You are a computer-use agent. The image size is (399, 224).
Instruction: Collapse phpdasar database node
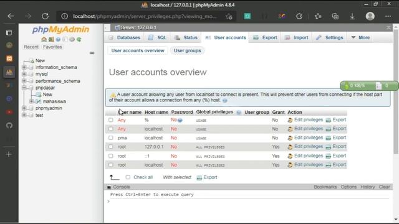click(24, 88)
